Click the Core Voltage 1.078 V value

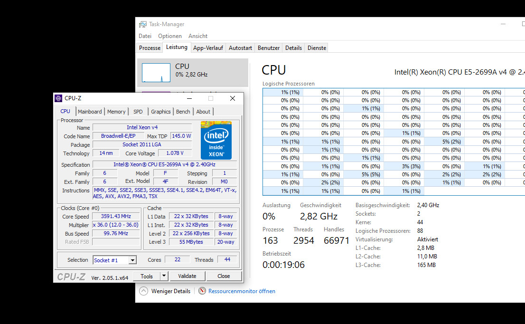(175, 153)
